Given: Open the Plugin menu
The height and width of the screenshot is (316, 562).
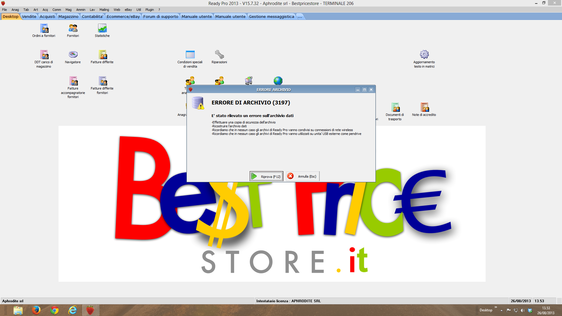Looking at the screenshot, I should click(149, 10).
